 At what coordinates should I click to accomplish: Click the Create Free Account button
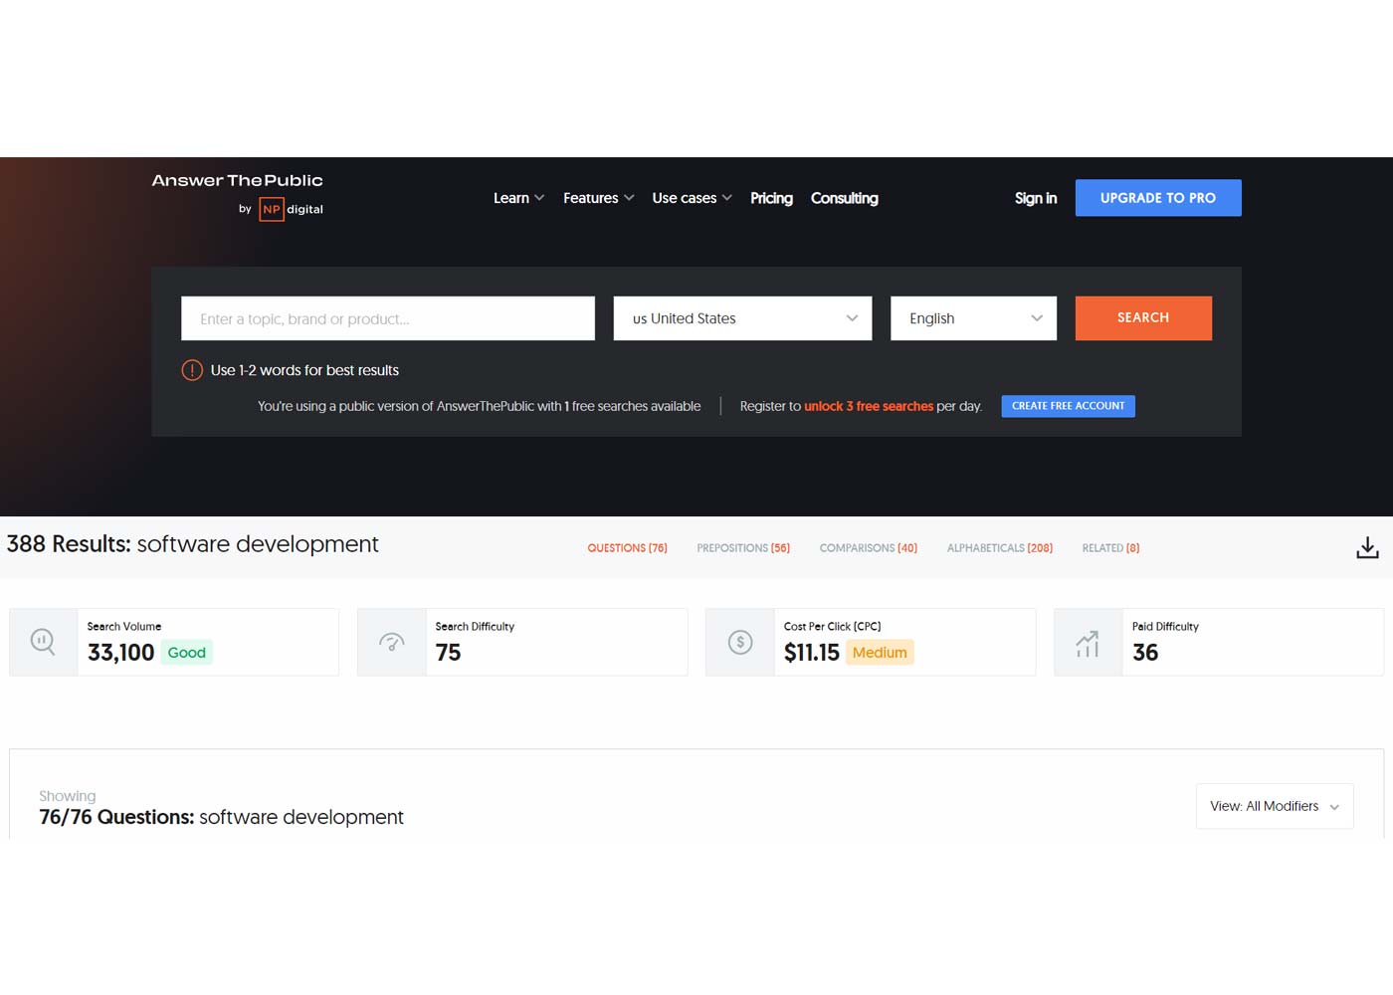pos(1068,406)
